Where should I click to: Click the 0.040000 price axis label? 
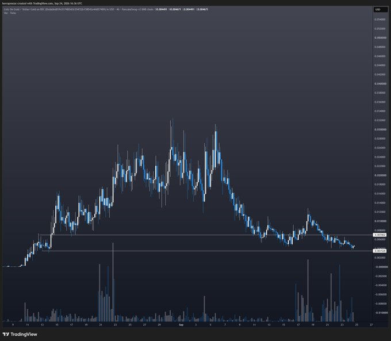[x=380, y=83]
